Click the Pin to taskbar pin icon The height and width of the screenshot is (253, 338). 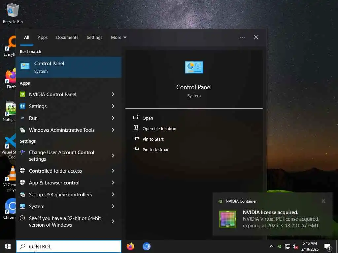click(136, 149)
